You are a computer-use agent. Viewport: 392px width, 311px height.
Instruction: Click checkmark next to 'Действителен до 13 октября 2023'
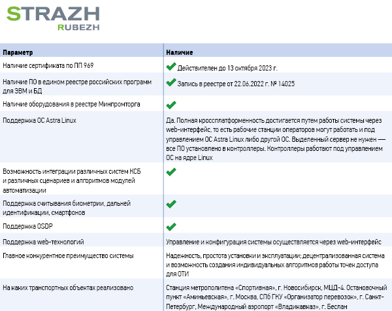171,66
